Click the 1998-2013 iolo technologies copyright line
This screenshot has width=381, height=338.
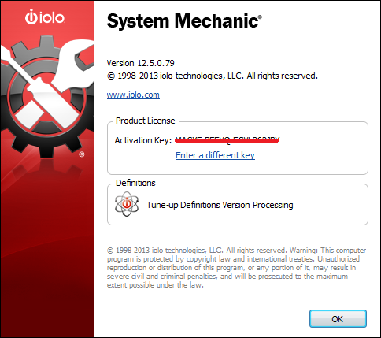[213, 76]
